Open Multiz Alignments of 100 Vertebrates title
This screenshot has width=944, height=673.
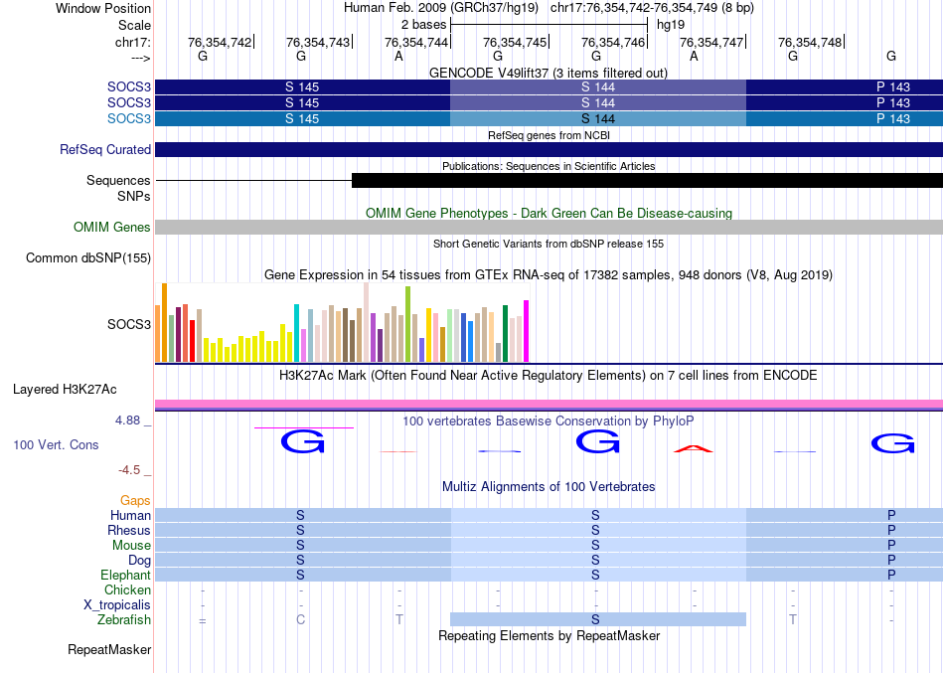(x=549, y=487)
